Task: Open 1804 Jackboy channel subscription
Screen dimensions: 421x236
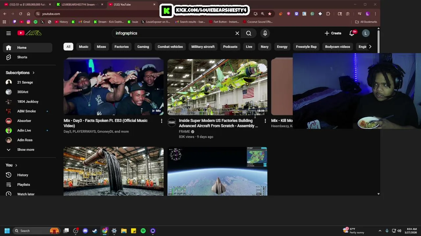Action: pyautogui.click(x=28, y=102)
